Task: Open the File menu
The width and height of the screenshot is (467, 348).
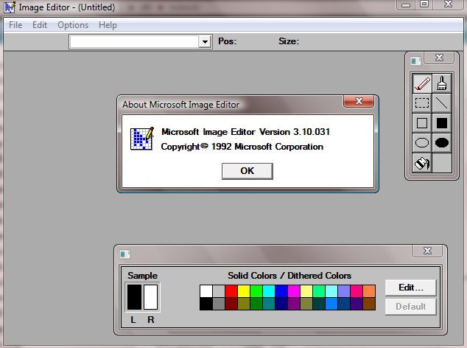Action: 15,25
